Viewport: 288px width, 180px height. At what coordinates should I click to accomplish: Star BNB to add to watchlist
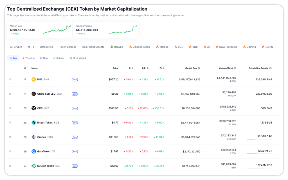coord(10,79)
